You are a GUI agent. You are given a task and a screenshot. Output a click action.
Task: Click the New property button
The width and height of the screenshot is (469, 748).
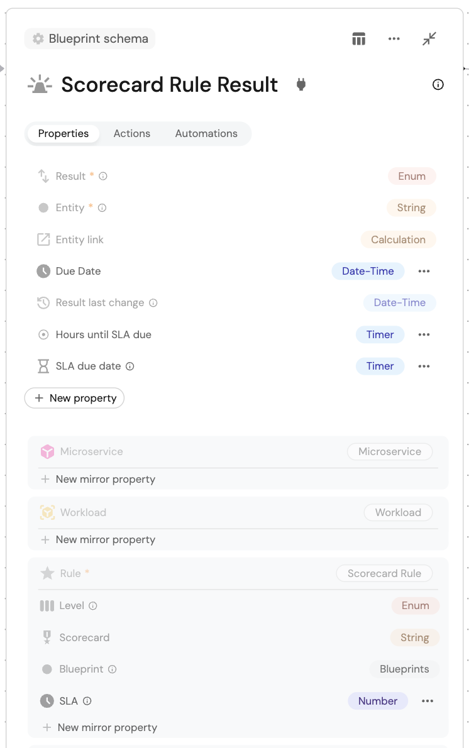(75, 398)
